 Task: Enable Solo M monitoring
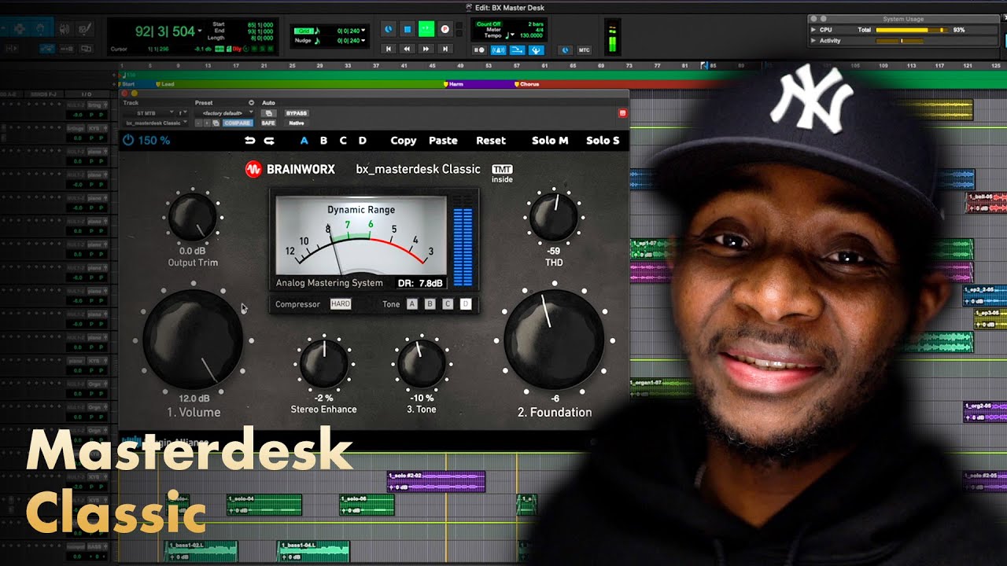click(550, 141)
